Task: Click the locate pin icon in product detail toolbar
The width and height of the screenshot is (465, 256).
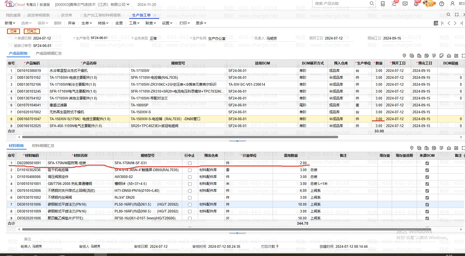Action: [404, 56]
